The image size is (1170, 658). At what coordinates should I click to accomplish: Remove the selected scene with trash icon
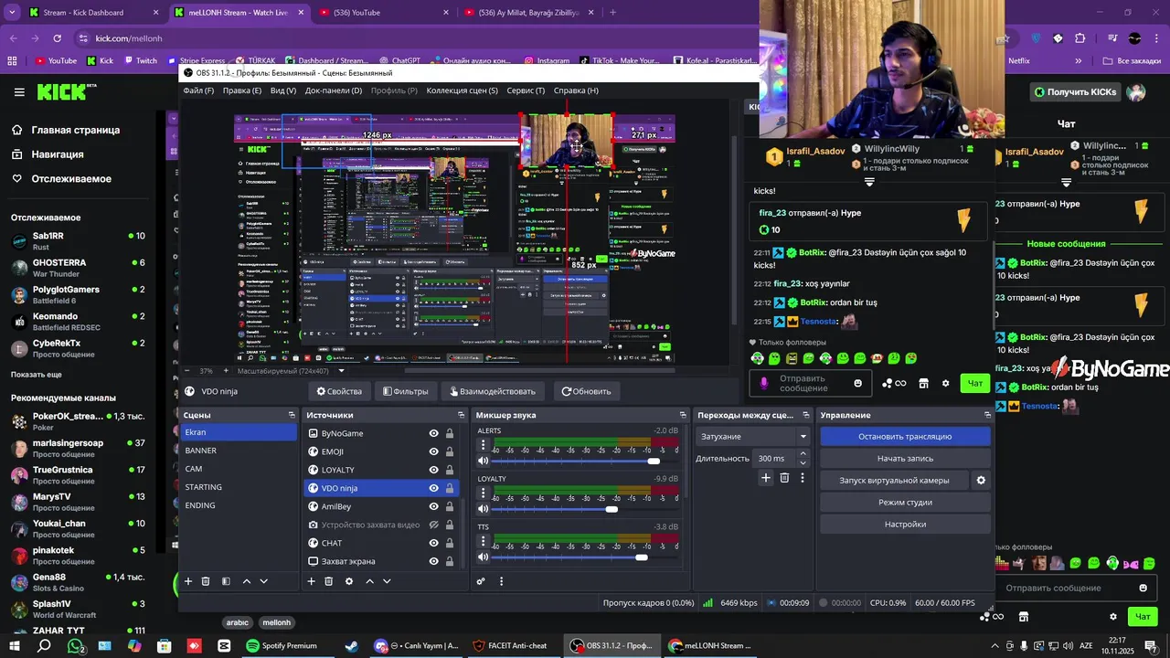click(x=206, y=581)
